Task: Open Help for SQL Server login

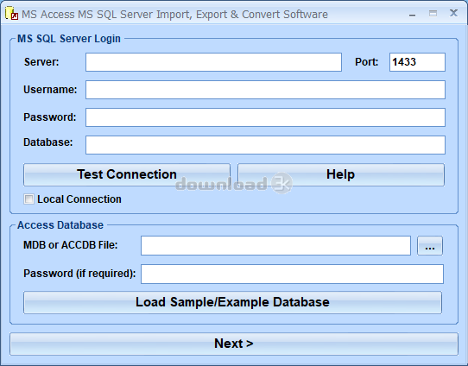Action: pyautogui.click(x=341, y=174)
